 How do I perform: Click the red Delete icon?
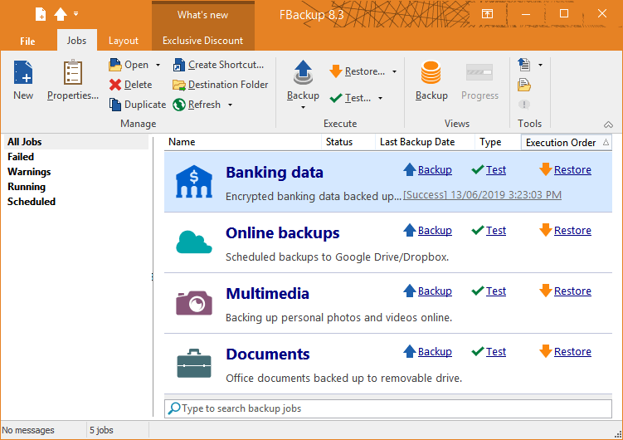(115, 85)
